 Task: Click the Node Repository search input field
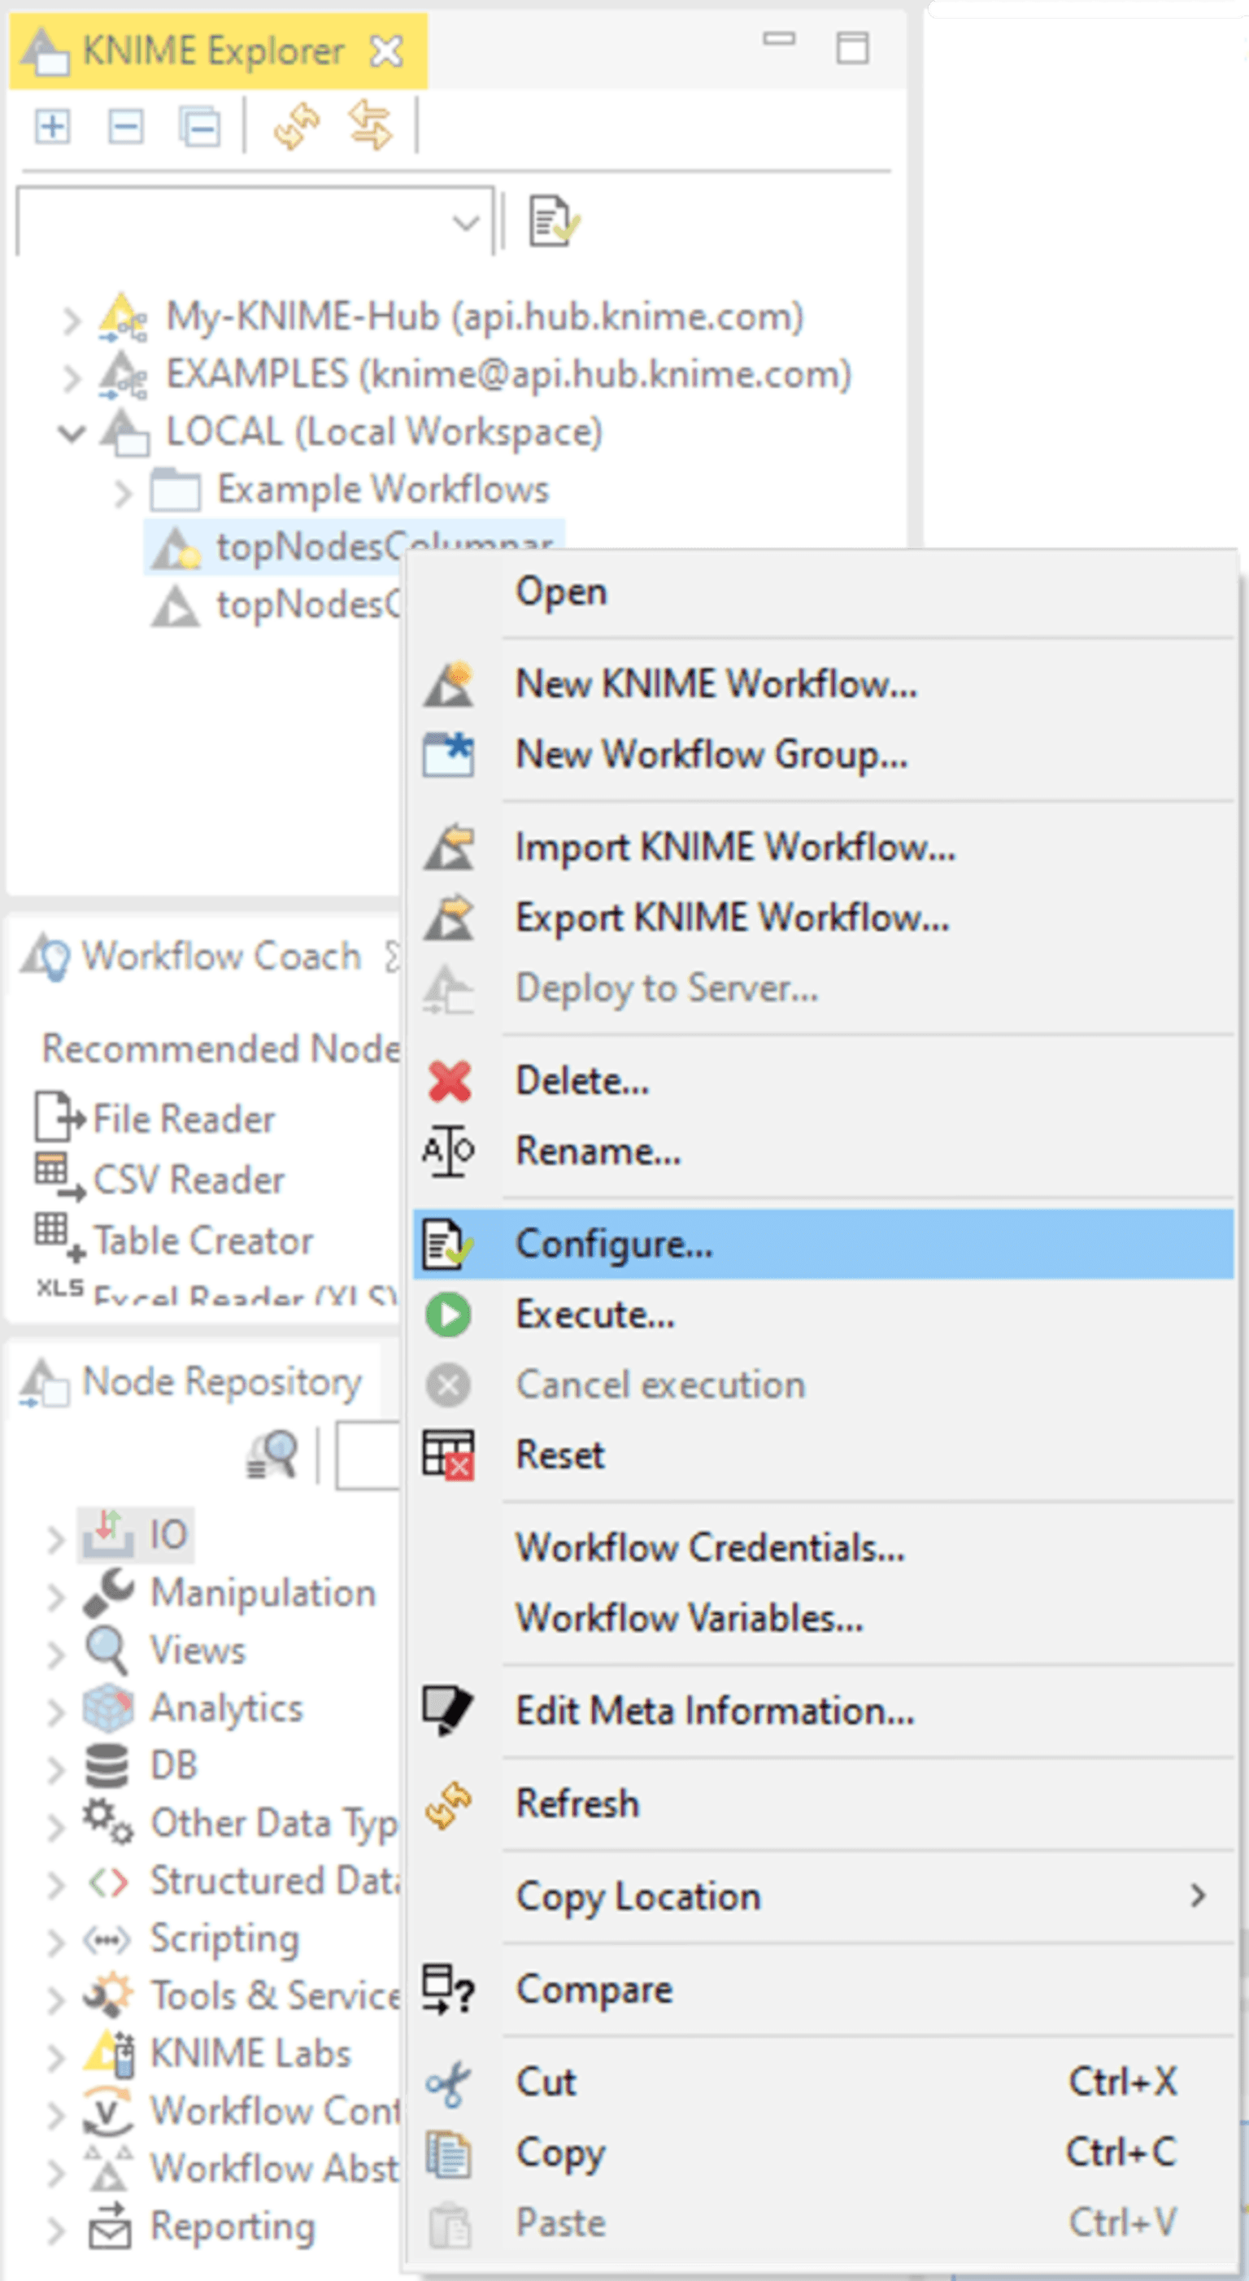click(368, 1456)
